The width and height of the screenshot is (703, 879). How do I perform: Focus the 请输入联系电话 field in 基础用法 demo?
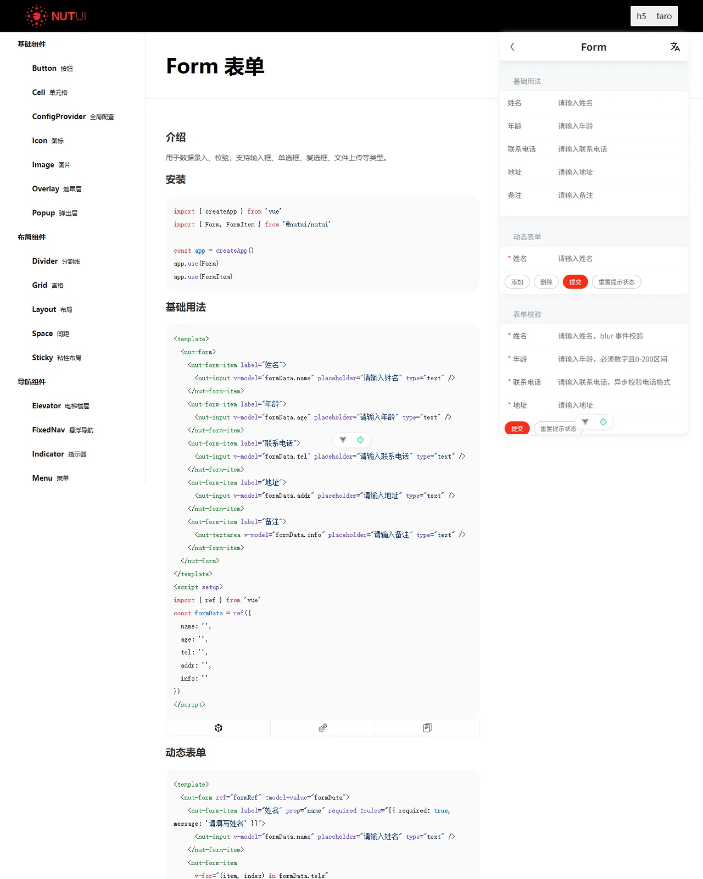619,149
